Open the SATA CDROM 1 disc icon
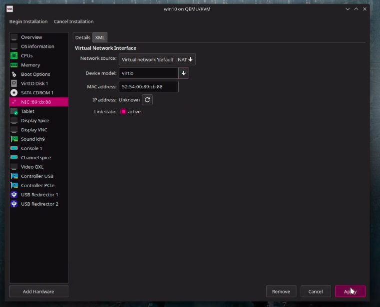The image size is (380, 307). [x=14, y=93]
